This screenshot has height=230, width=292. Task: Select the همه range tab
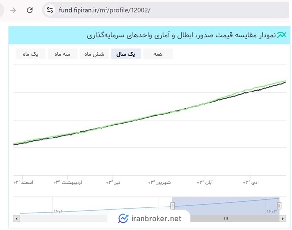158,54
